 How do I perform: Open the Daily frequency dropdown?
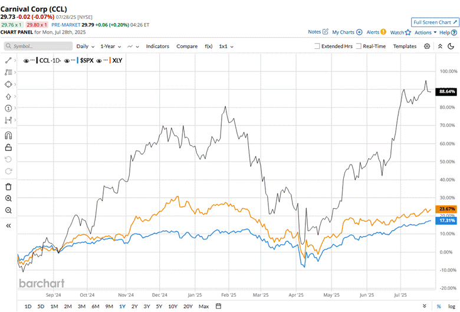click(x=86, y=47)
